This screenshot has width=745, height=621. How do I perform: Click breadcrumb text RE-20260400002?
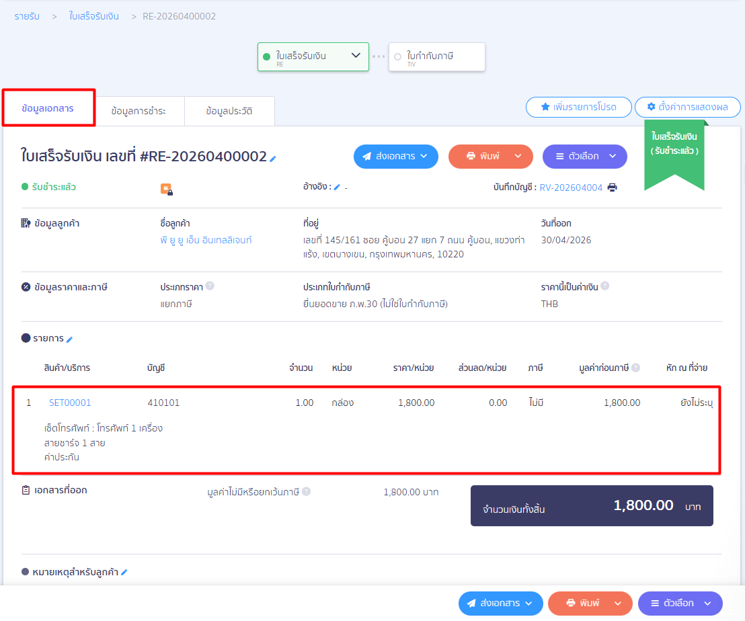coord(179,16)
